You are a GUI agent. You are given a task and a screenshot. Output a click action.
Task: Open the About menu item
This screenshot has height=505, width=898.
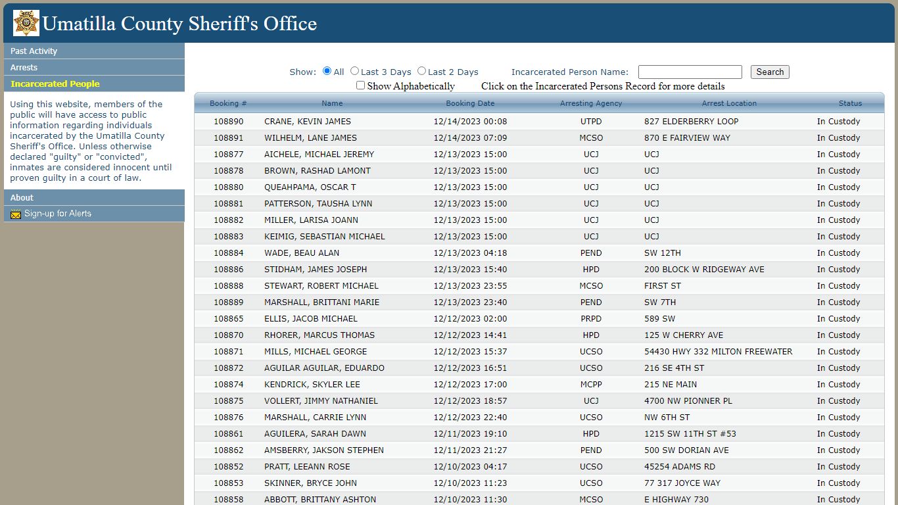[x=94, y=197]
